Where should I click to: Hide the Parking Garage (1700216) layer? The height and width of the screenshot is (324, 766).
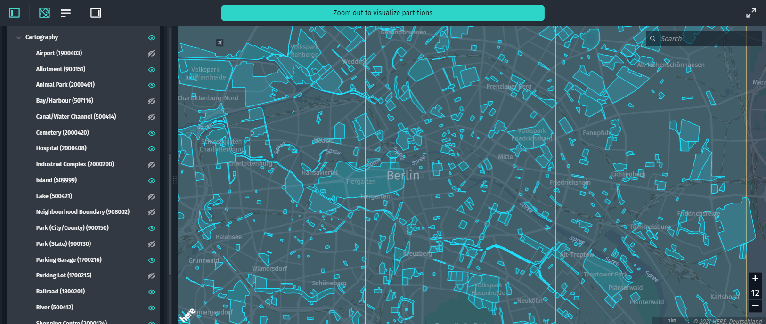coord(152,260)
